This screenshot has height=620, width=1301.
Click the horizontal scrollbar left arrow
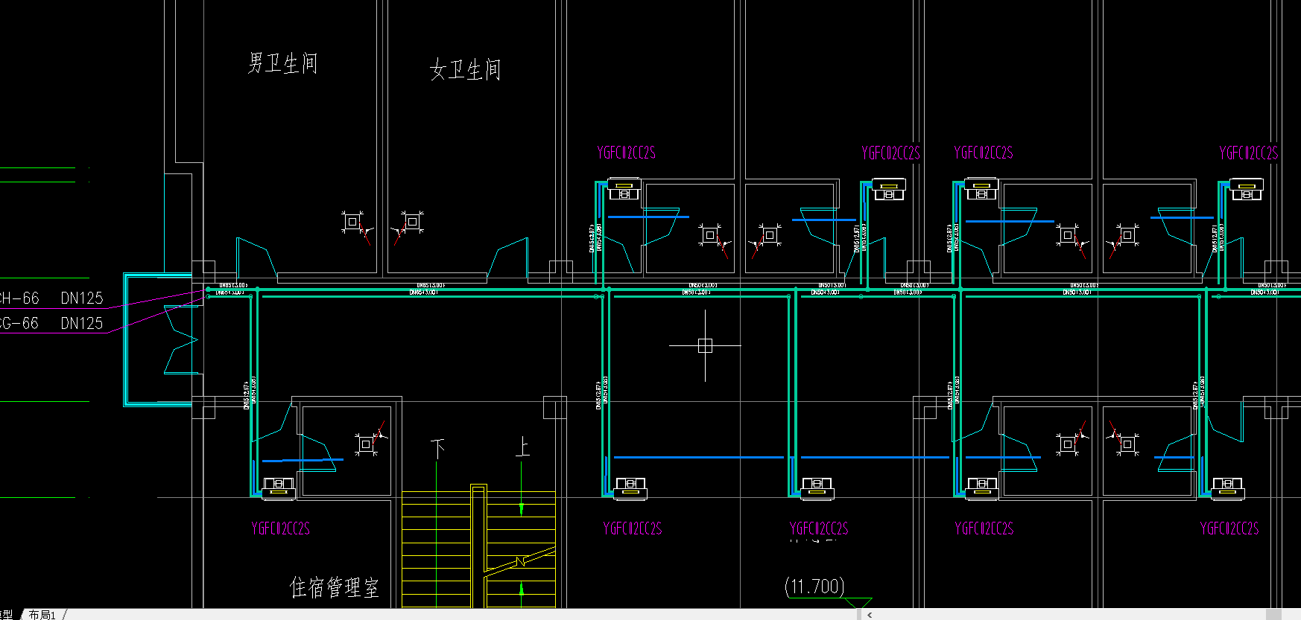click(x=870, y=615)
